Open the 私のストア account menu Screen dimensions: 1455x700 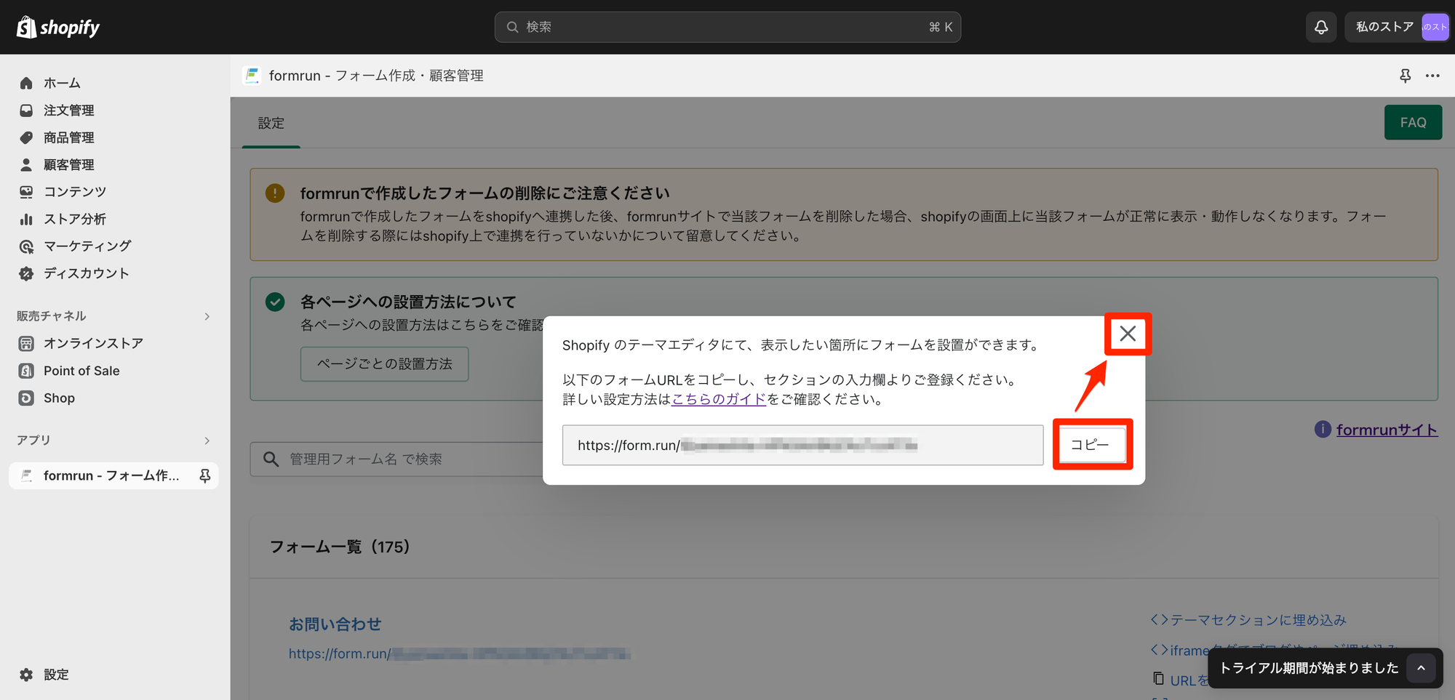pos(1397,27)
